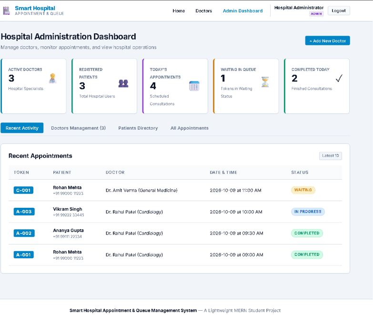The image size is (373, 315).
Task: Click the Hospital Administrator user name
Action: point(299,8)
